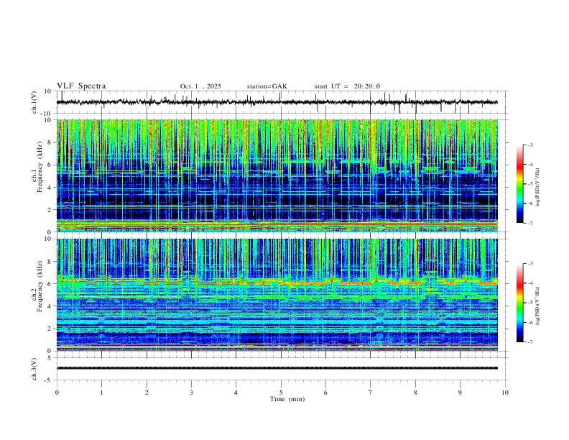Click the "Time (min)" x-axis label

click(287, 399)
